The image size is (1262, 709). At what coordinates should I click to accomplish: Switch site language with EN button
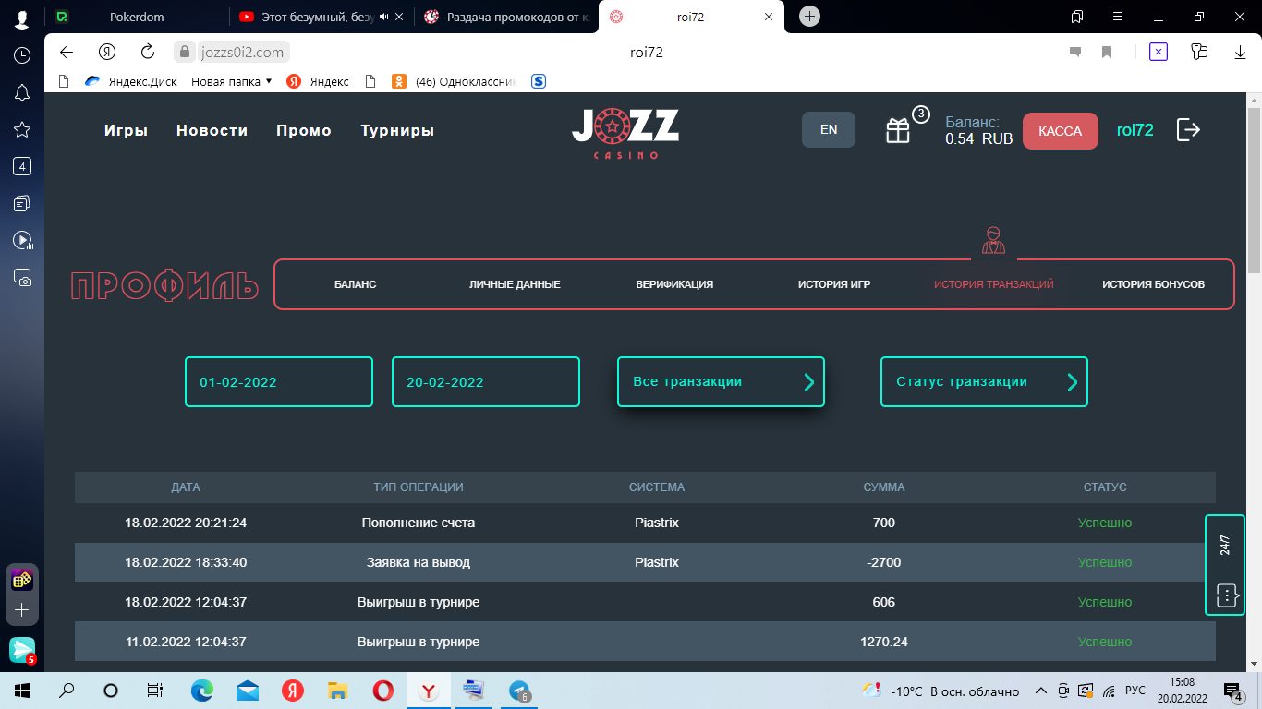pos(829,130)
